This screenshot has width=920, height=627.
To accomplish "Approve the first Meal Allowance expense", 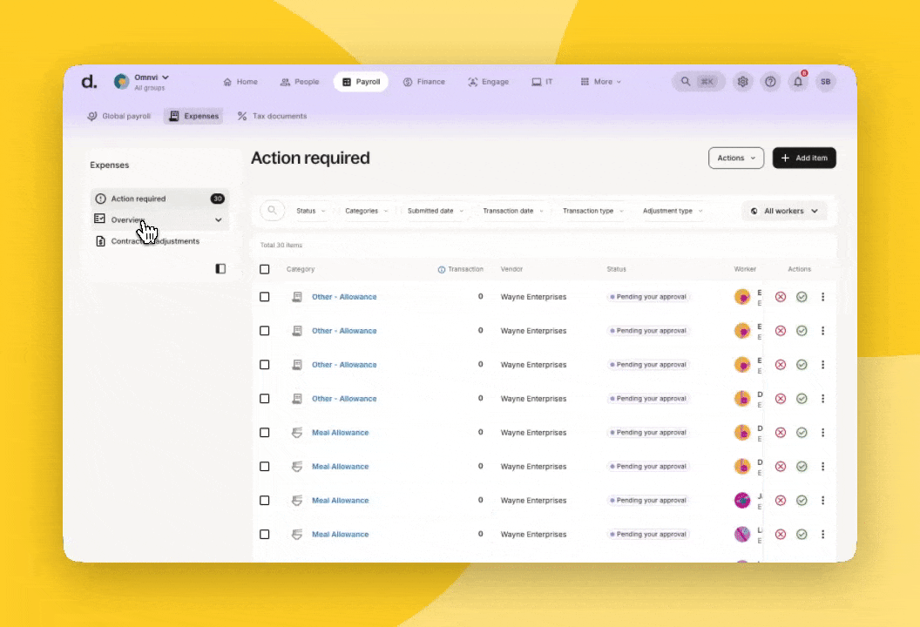I will click(x=802, y=433).
